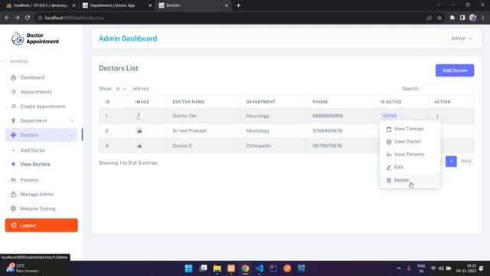Choose Delete in the action menu
Viewport: 490px width, 276px height.
click(x=410, y=180)
